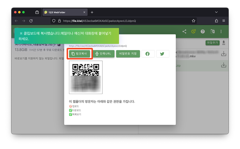240x149 pixels.
Task: Click the link icon beside zip filename
Action: coord(54,45)
